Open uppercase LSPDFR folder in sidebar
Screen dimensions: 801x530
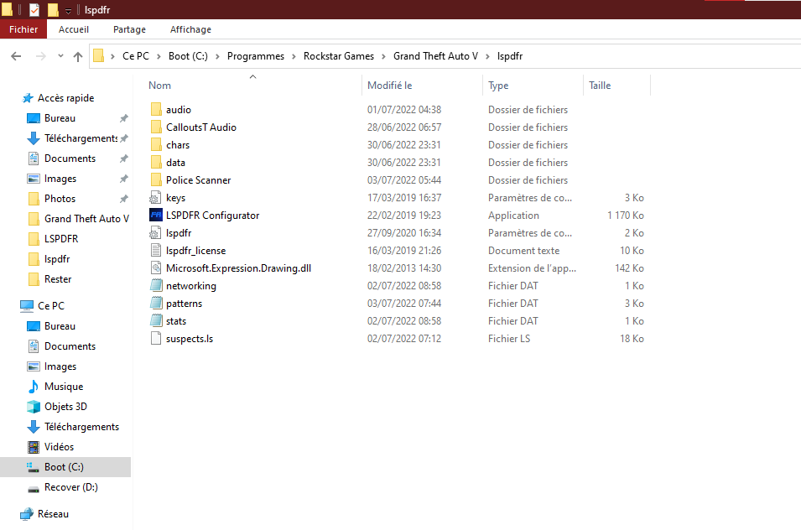[x=60, y=239]
